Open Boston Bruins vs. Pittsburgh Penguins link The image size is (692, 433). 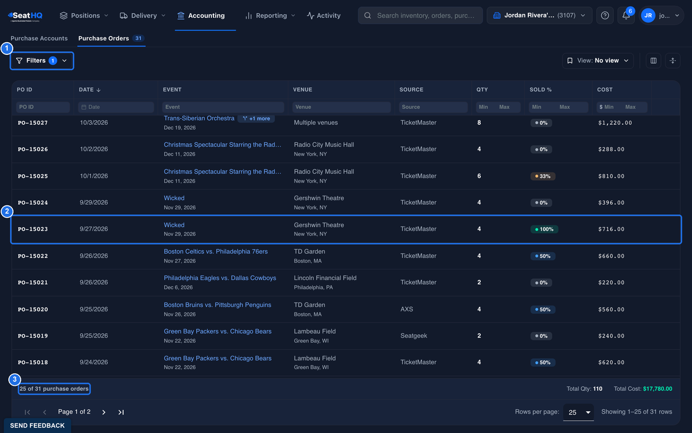click(217, 305)
